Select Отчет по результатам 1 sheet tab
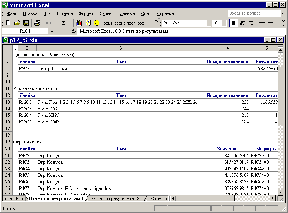 (56, 198)
